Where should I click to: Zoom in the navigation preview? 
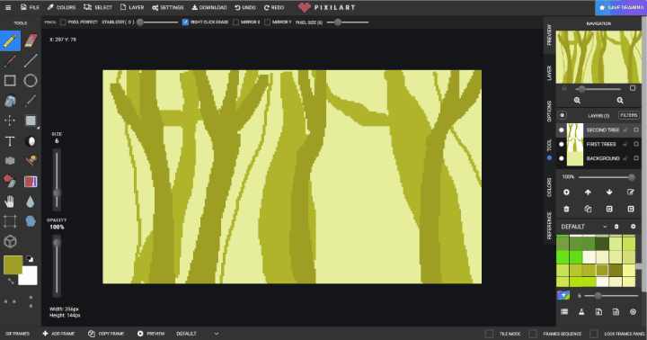click(x=577, y=101)
